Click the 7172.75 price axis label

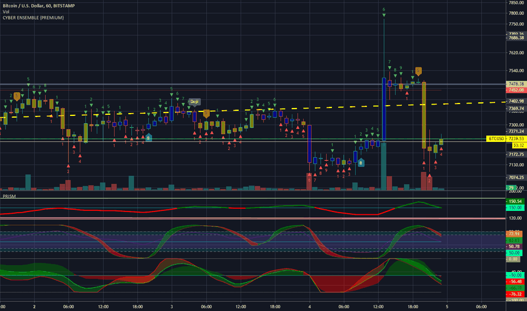pyautogui.click(x=516, y=154)
